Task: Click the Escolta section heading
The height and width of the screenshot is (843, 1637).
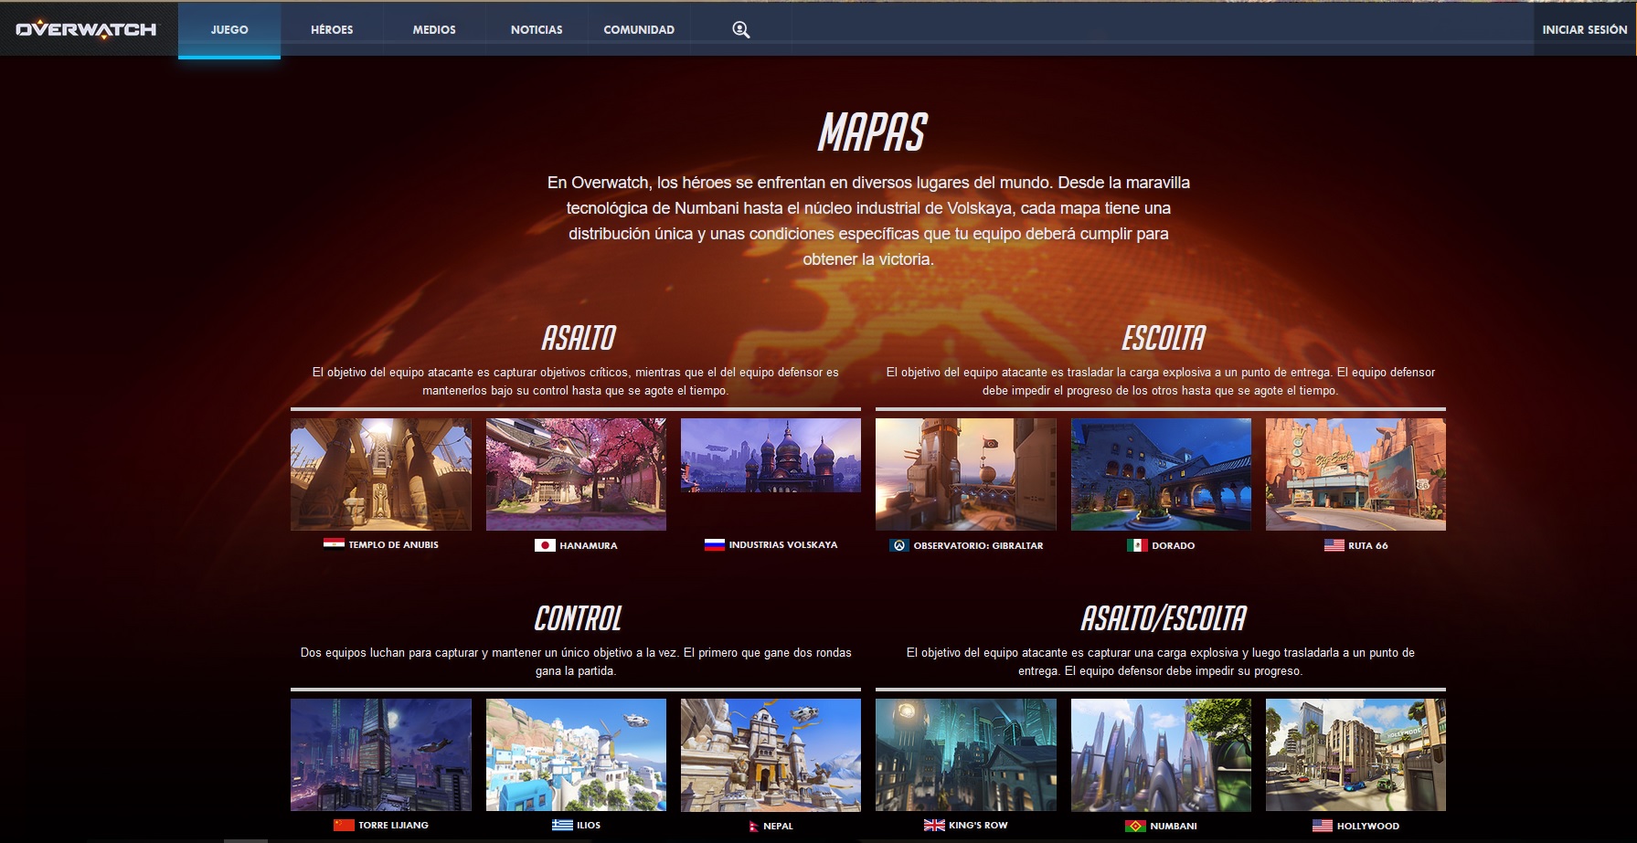Action: click(x=1164, y=338)
